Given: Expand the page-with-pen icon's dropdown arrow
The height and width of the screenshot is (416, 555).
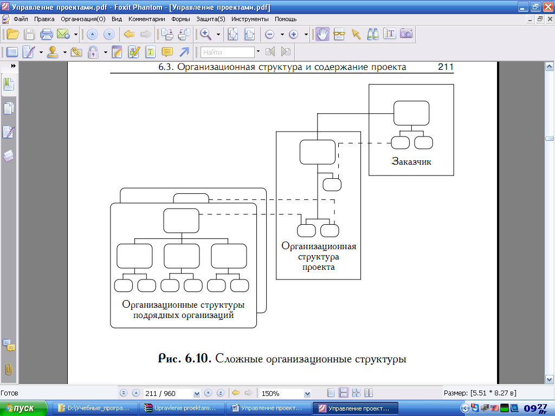Looking at the screenshot, I should (41, 53).
